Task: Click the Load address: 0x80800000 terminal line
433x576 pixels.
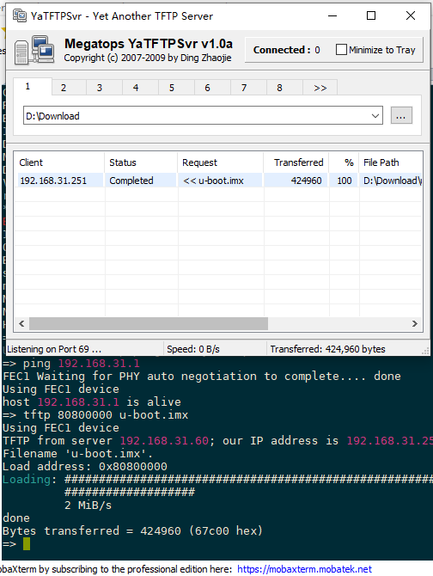Action: pos(85,467)
